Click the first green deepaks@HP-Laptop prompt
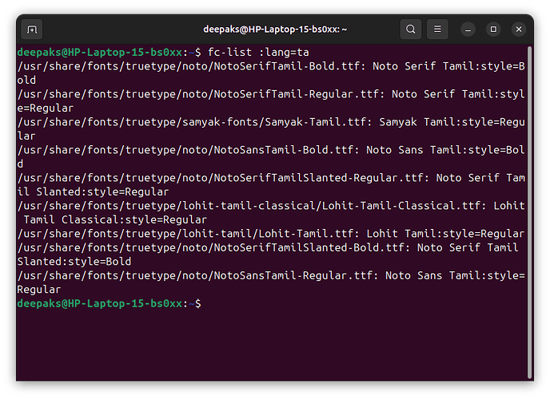Viewport: 550px width, 399px height. pyautogui.click(x=100, y=53)
